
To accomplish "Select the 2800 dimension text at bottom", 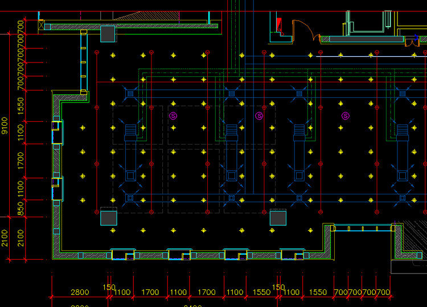I will 80,292.
